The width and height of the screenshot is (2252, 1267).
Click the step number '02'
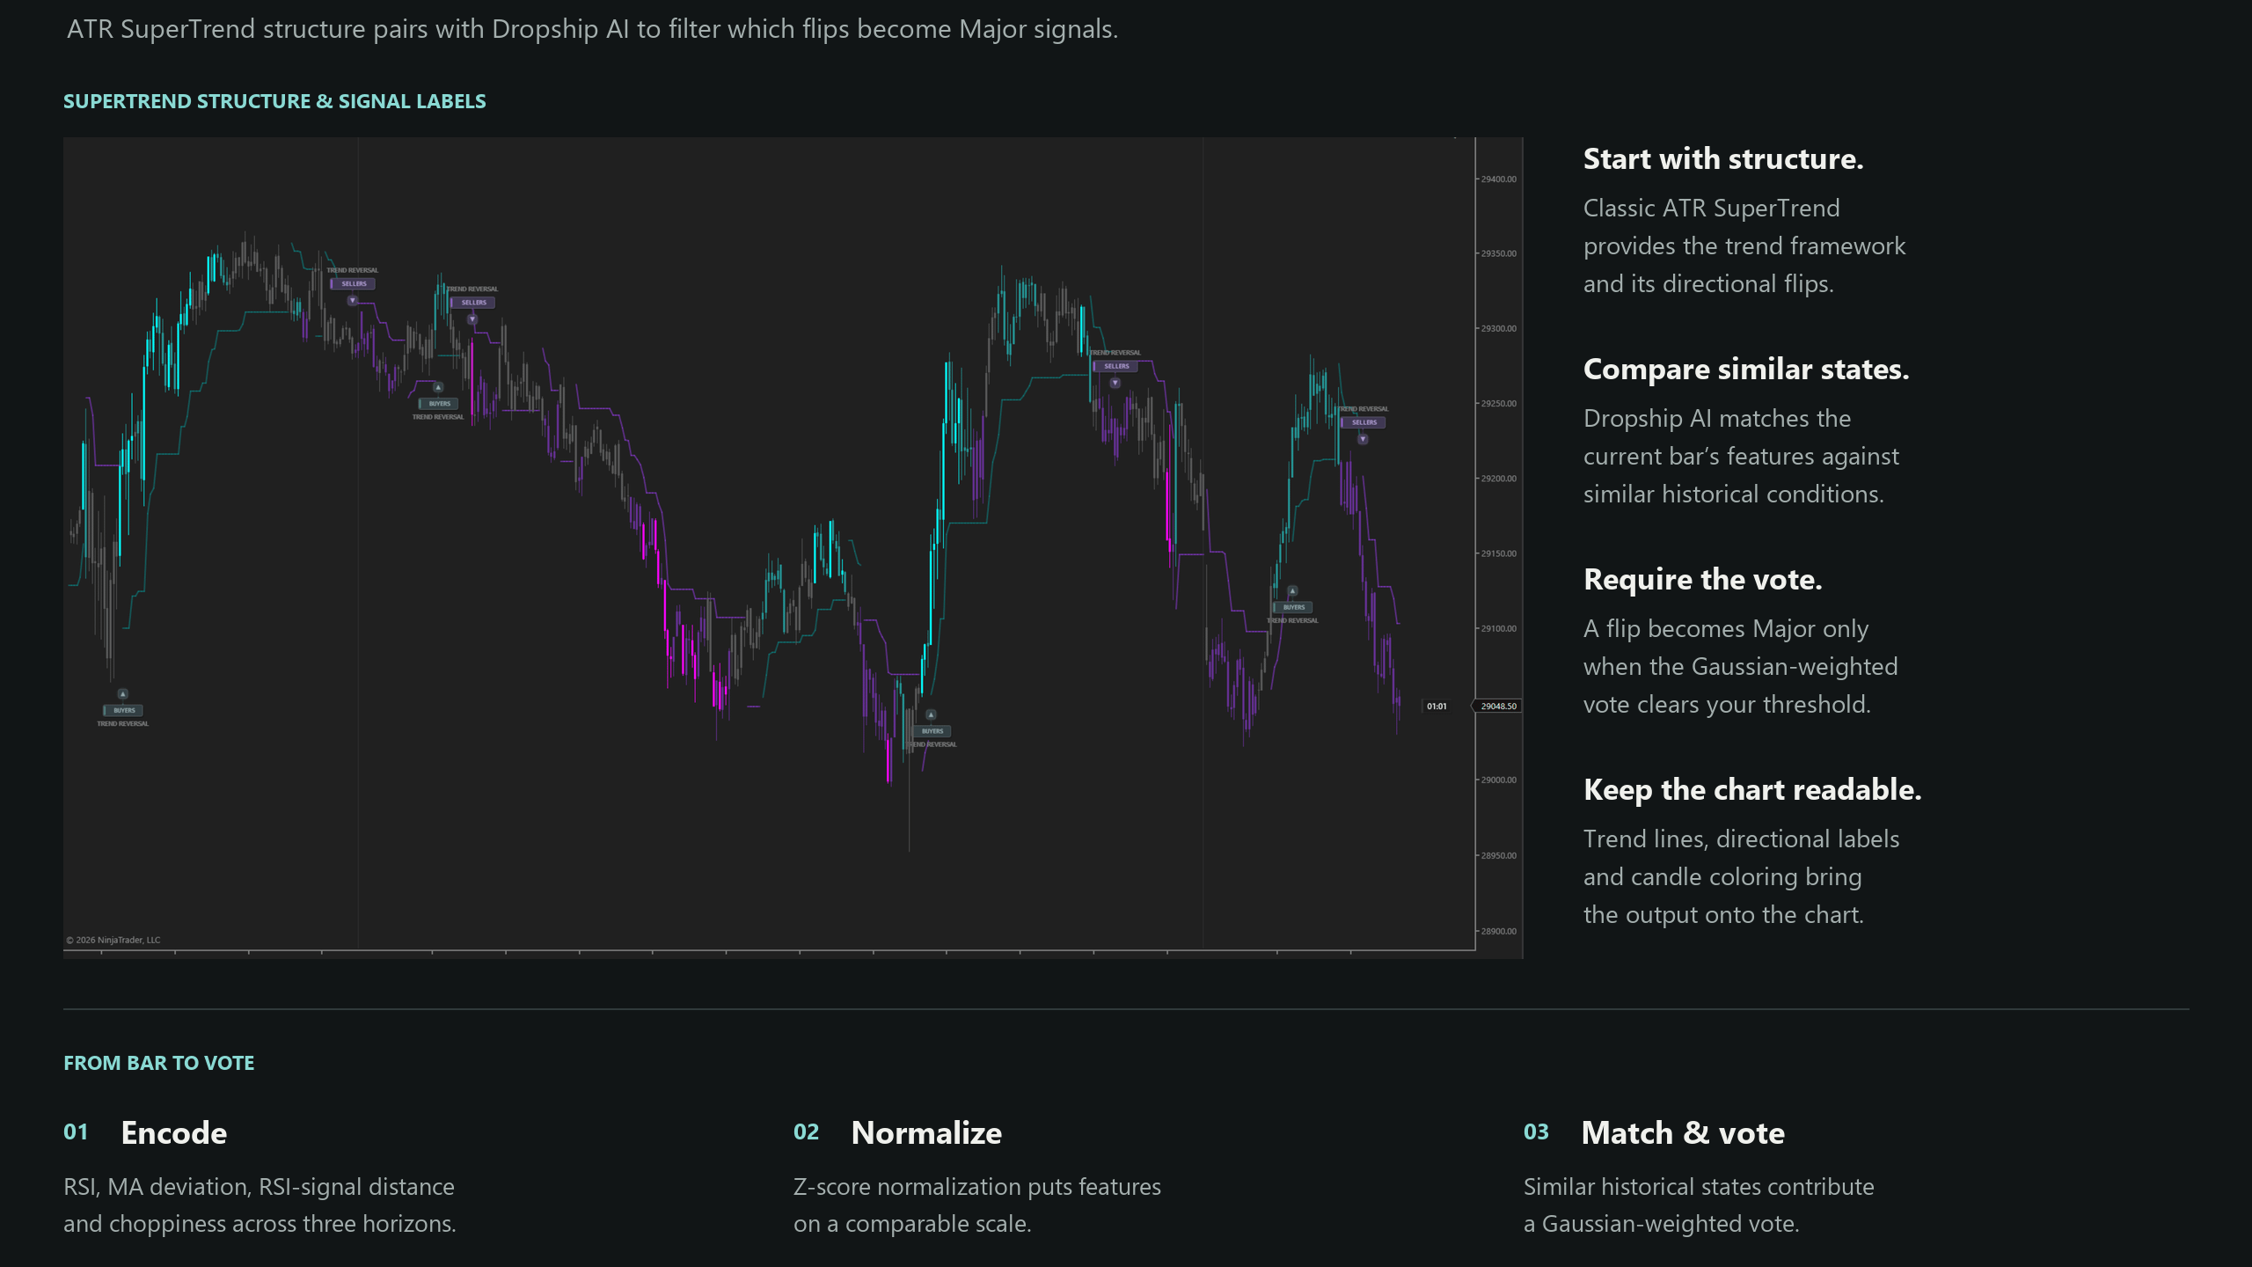[x=806, y=1132]
